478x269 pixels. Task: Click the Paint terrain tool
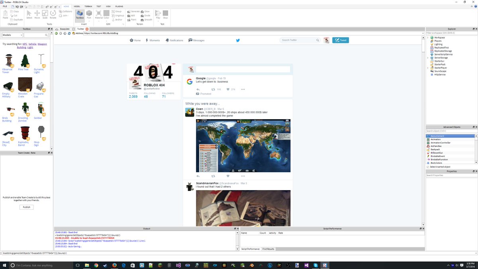coord(132,20)
